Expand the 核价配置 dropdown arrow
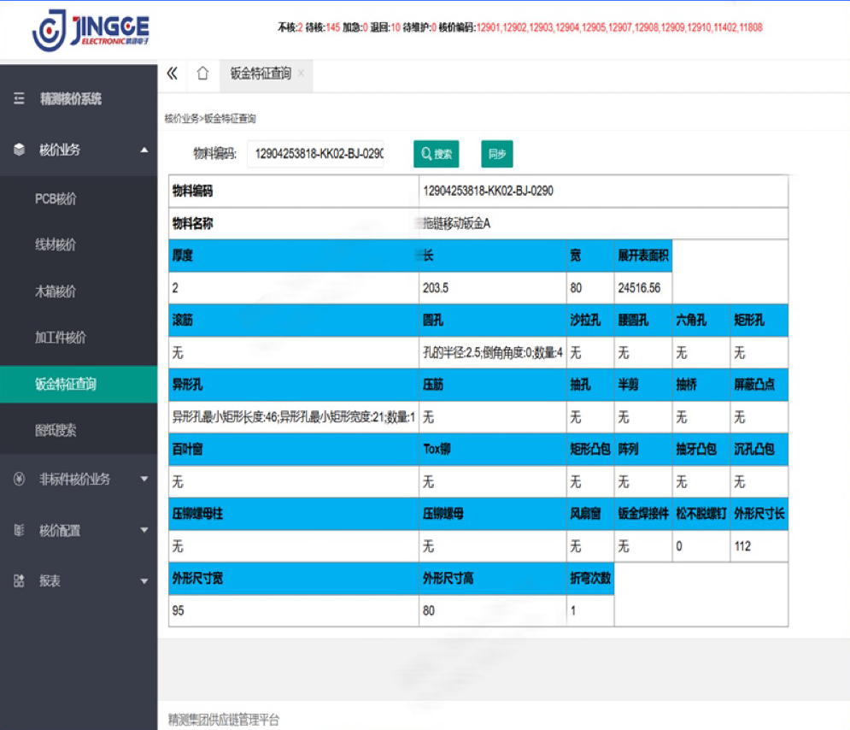 pos(144,531)
